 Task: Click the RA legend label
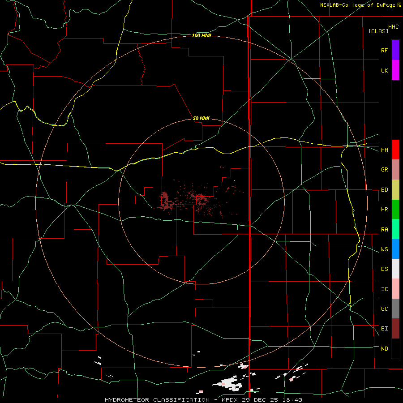(x=384, y=230)
